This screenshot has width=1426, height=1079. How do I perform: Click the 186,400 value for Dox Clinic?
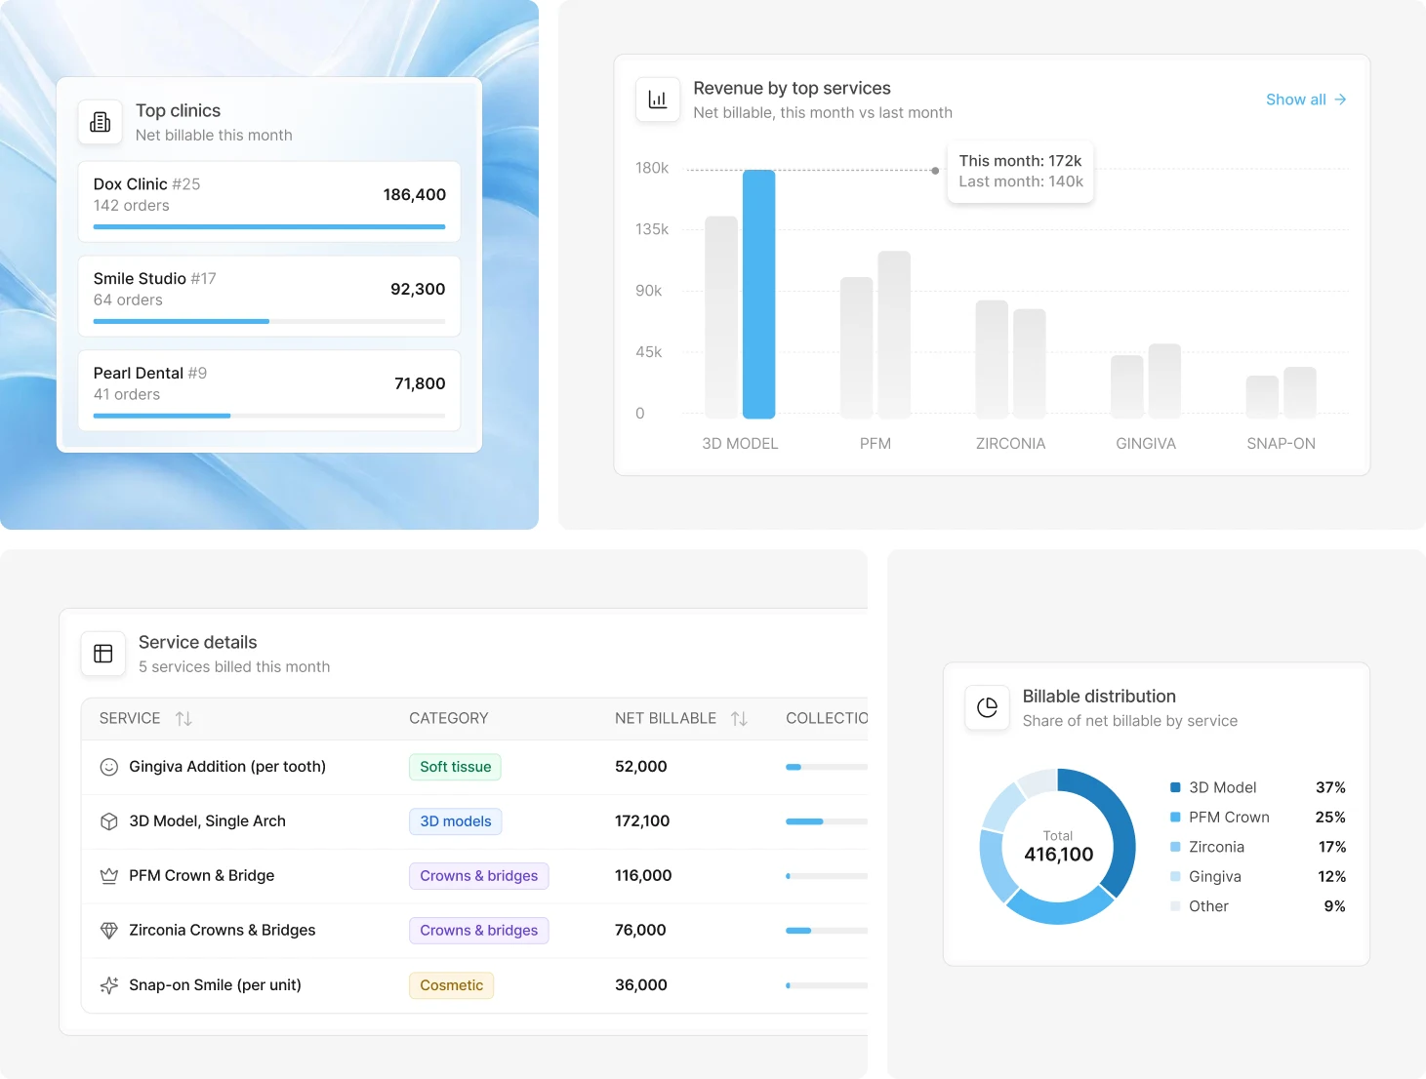pos(415,195)
